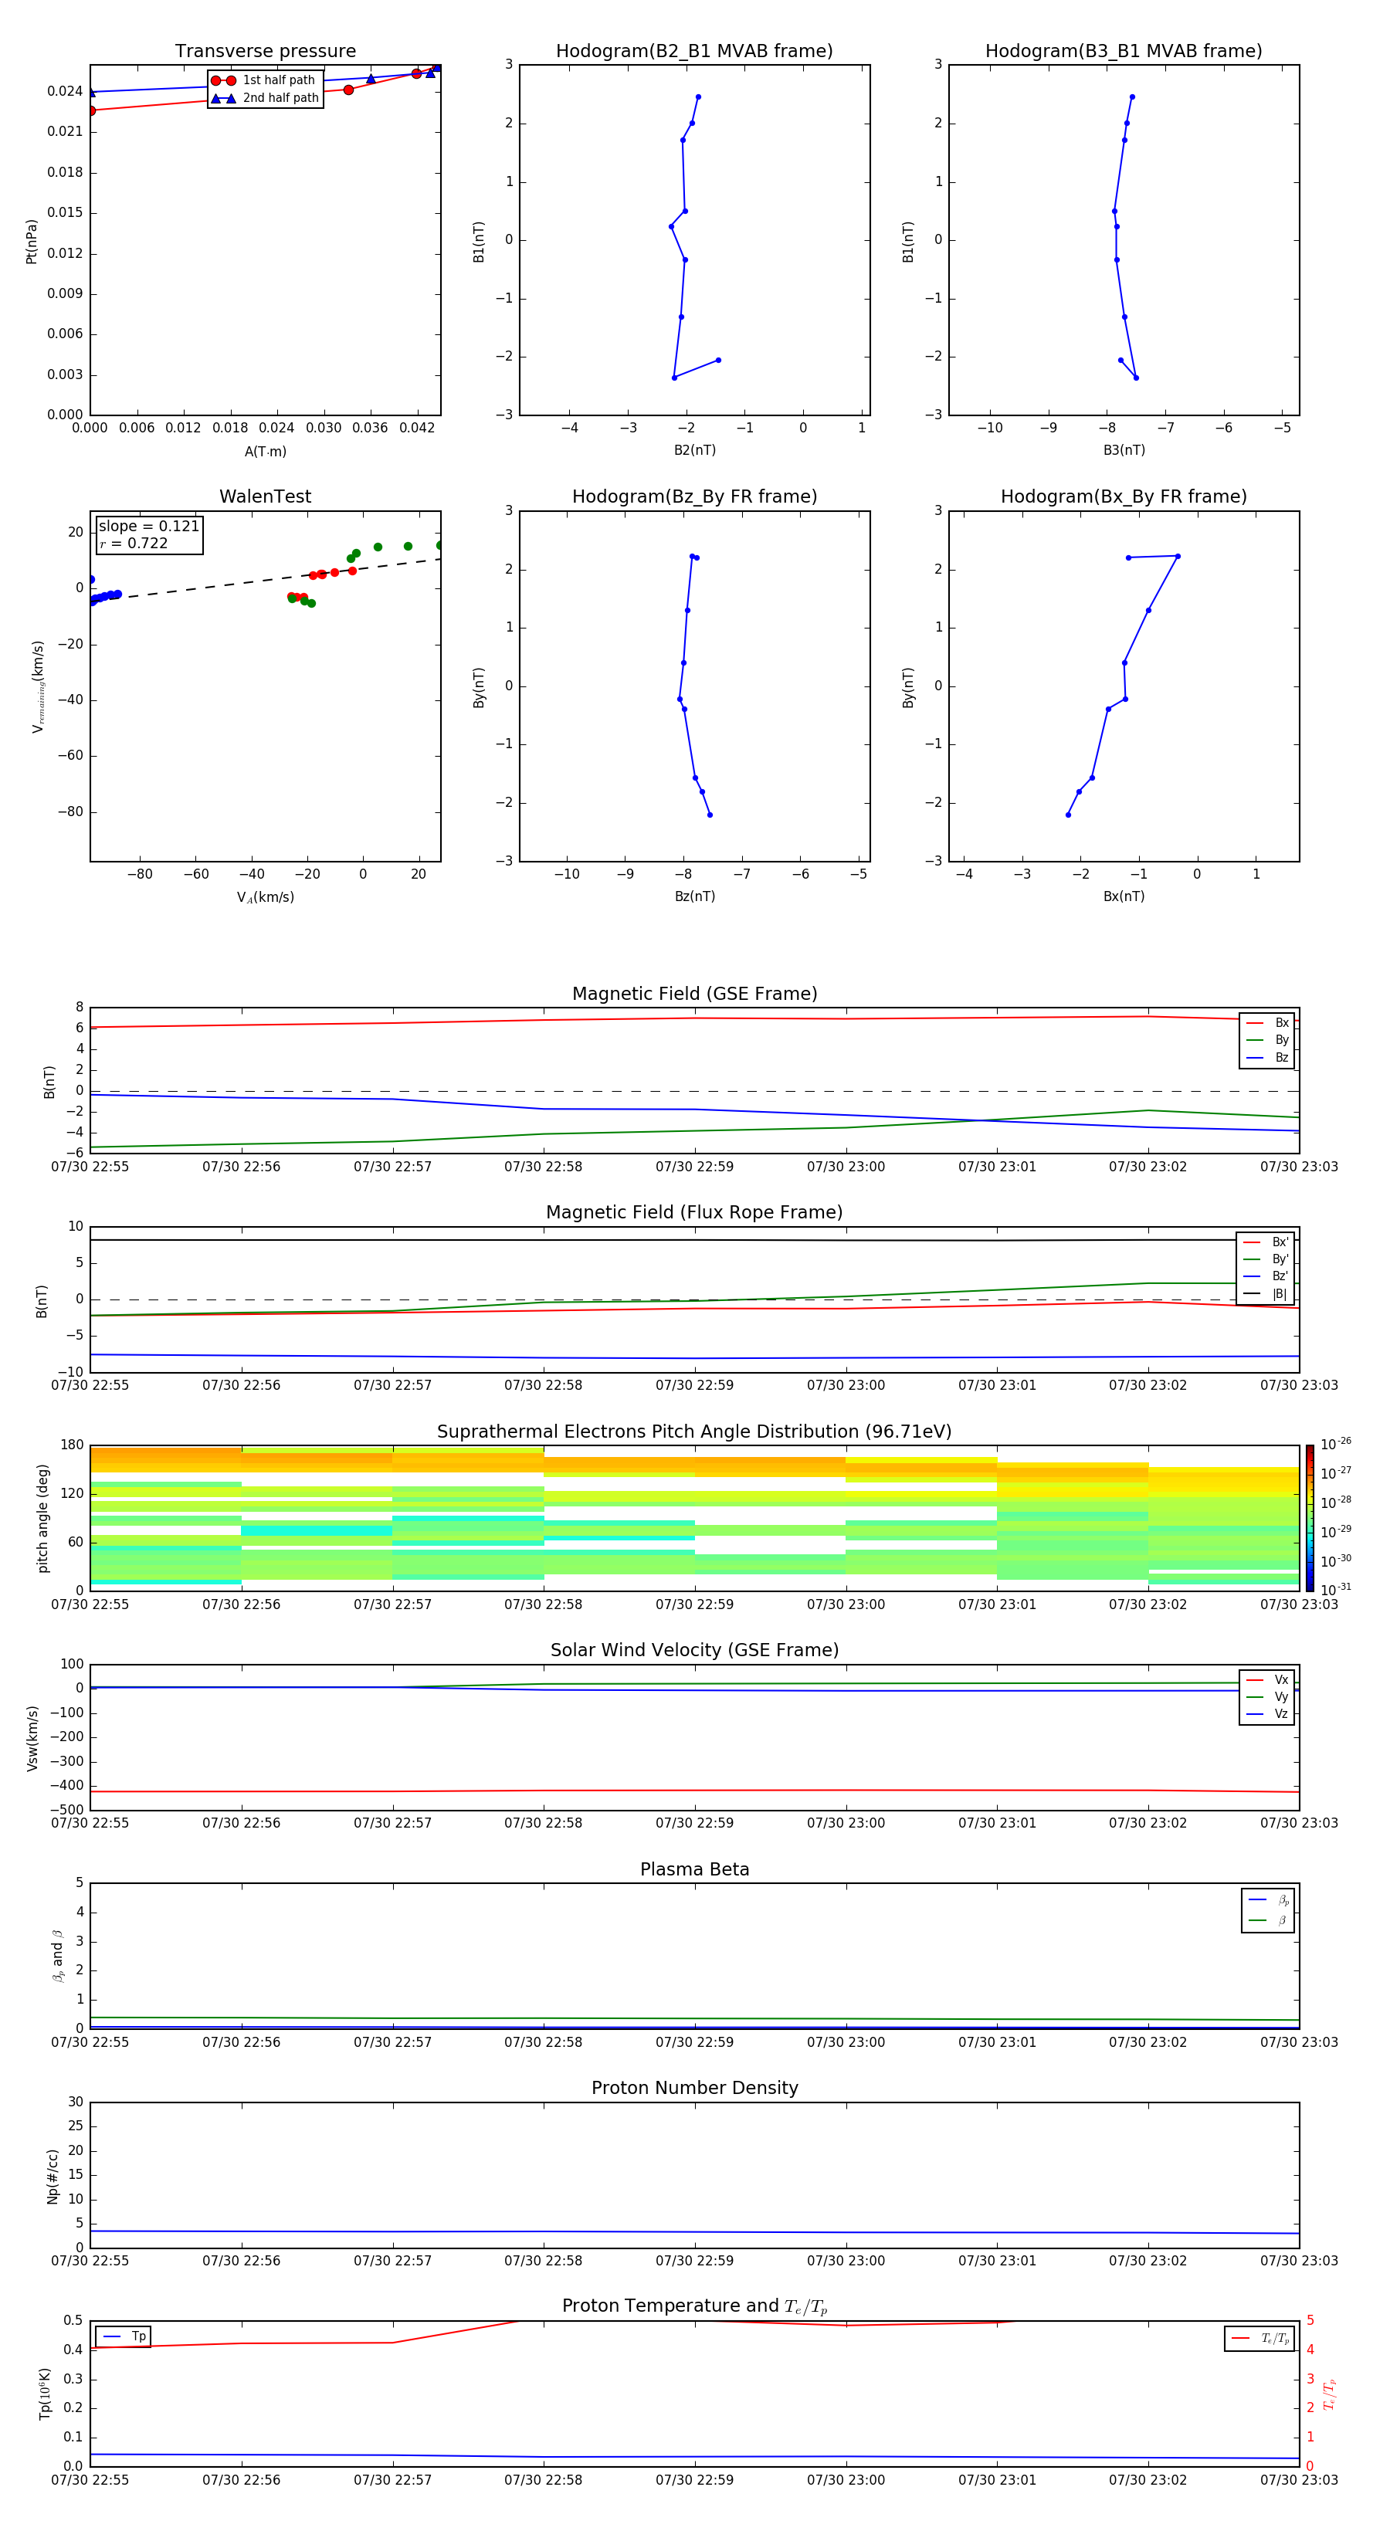Select the "Proton Temperature and Te/Tp" title
Screen dimensions: 1390x2548
click(694, 2306)
